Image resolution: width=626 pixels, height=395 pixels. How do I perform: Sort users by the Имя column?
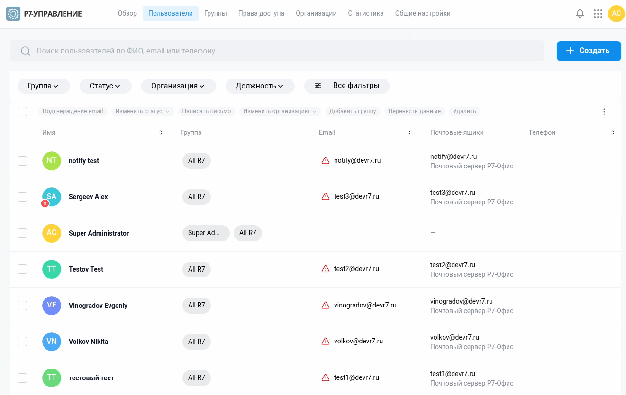click(x=161, y=132)
